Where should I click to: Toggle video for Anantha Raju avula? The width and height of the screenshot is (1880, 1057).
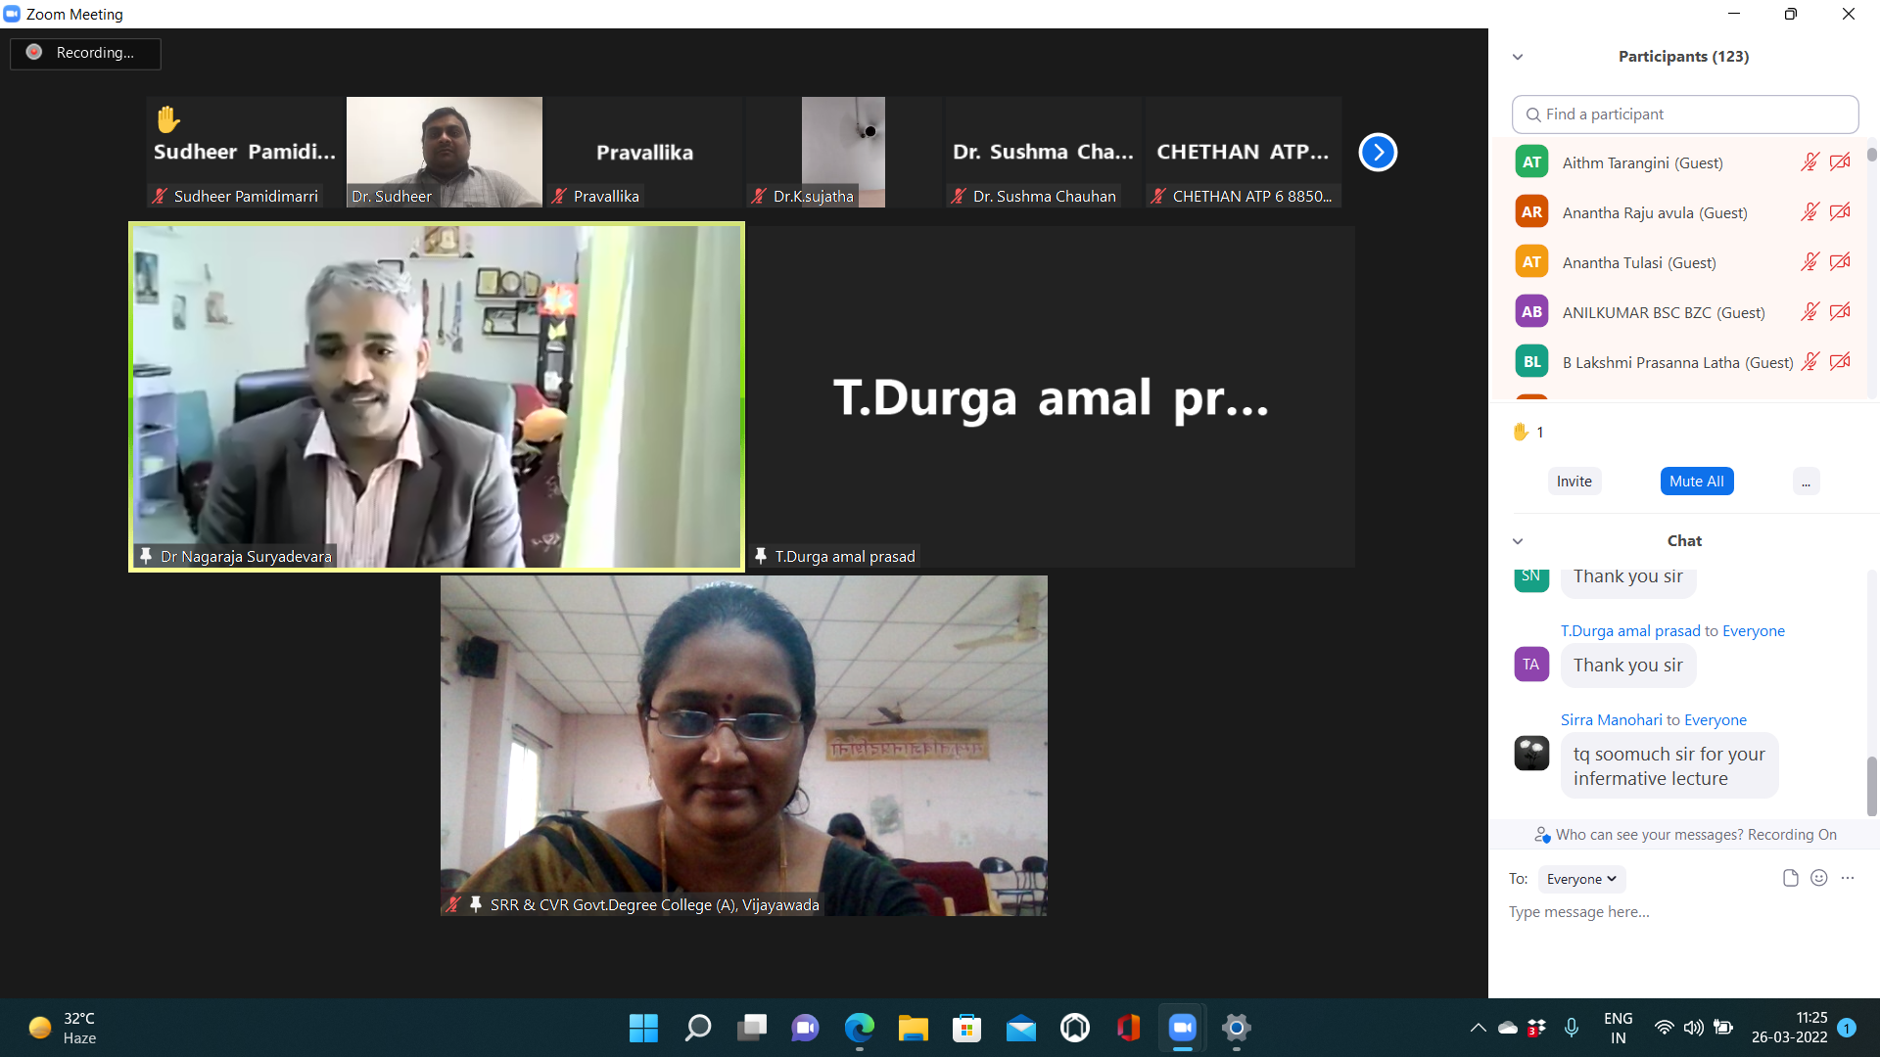(x=1840, y=212)
